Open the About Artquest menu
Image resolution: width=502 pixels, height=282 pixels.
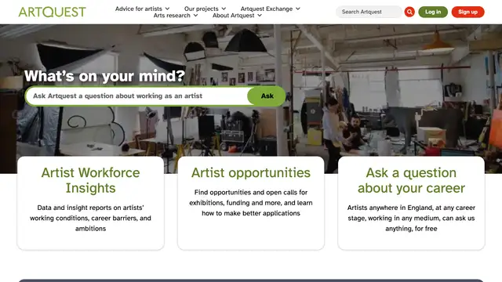pos(234,16)
